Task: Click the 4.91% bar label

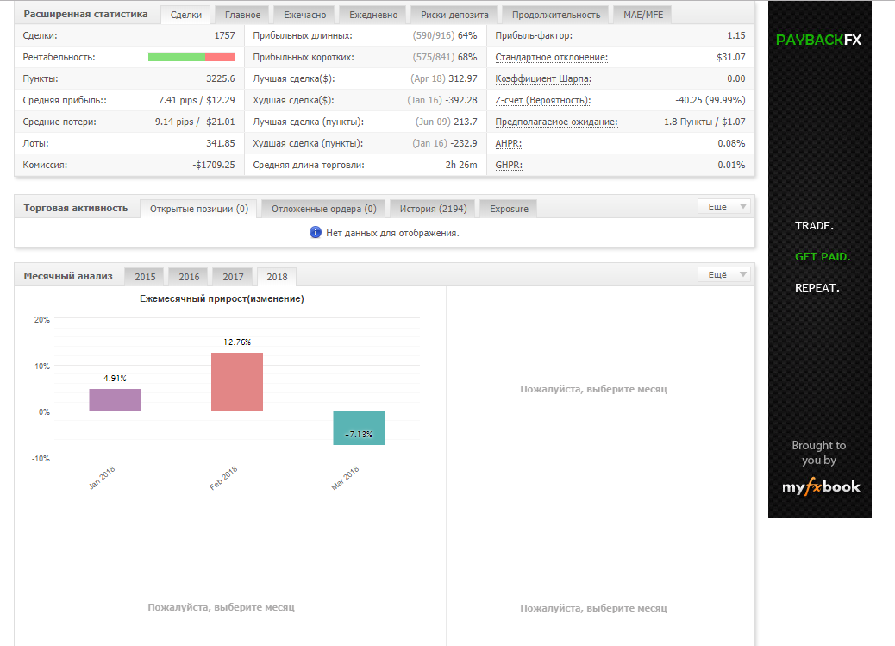Action: 115,378
